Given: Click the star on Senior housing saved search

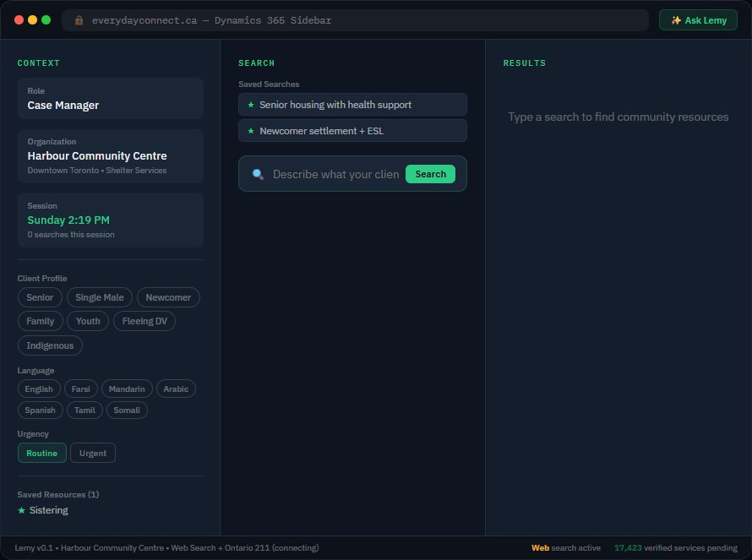Looking at the screenshot, I should [x=250, y=105].
